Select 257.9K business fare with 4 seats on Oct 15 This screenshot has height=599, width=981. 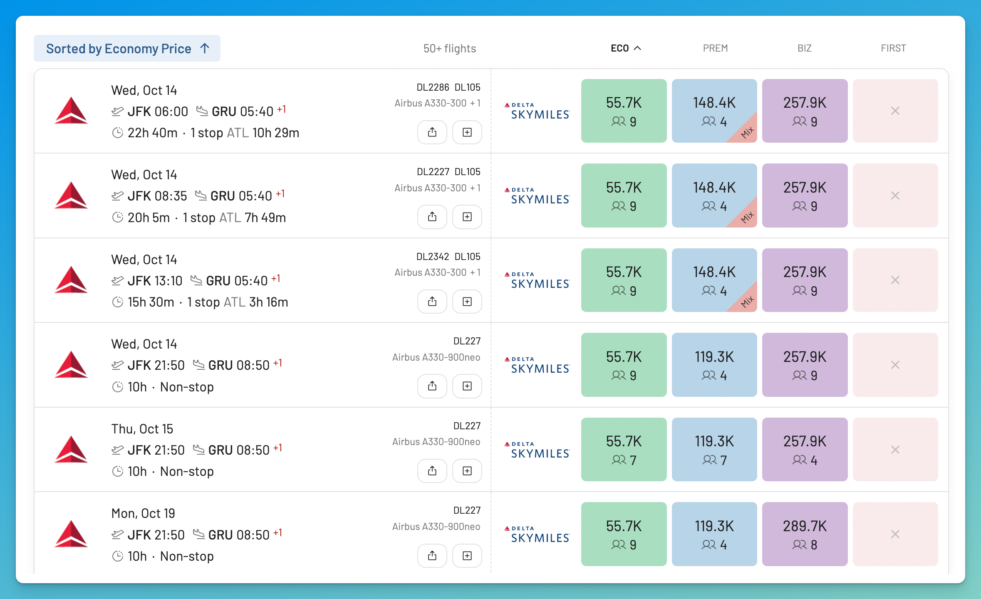pos(805,449)
